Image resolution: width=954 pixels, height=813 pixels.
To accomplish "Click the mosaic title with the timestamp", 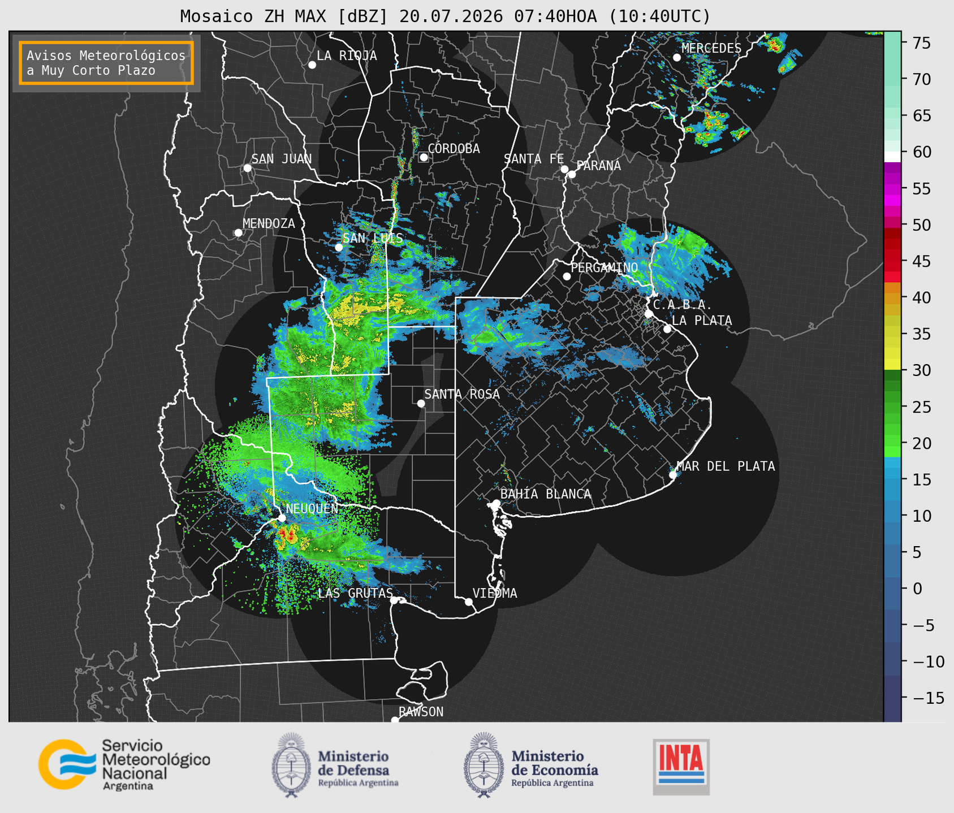I will point(445,16).
